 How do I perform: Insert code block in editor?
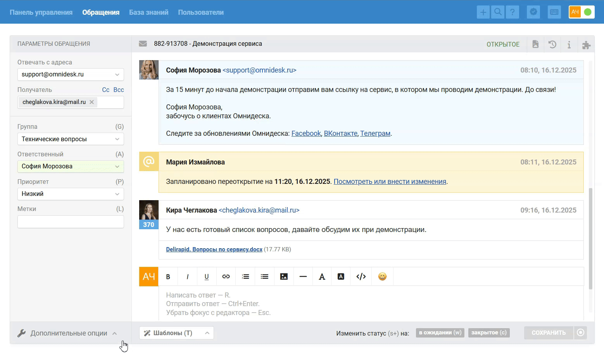tap(361, 277)
